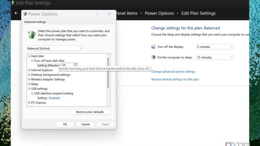Expand the Internet Explorer node

29,70
